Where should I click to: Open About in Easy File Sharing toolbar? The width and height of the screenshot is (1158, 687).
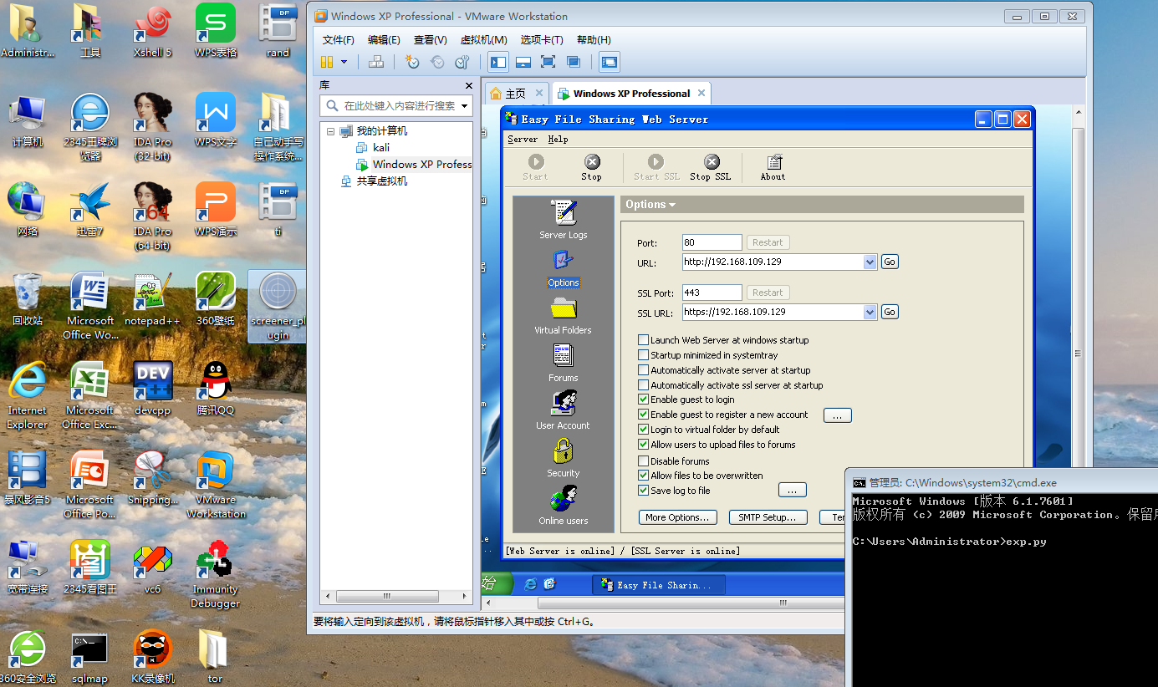coord(773,167)
